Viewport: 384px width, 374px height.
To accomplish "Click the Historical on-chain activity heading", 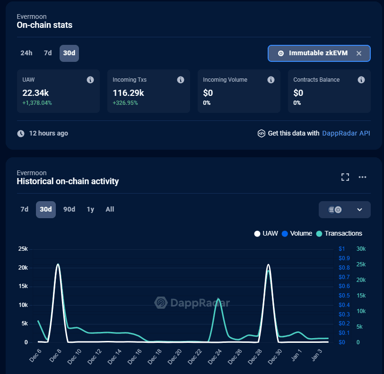I will (x=68, y=181).
